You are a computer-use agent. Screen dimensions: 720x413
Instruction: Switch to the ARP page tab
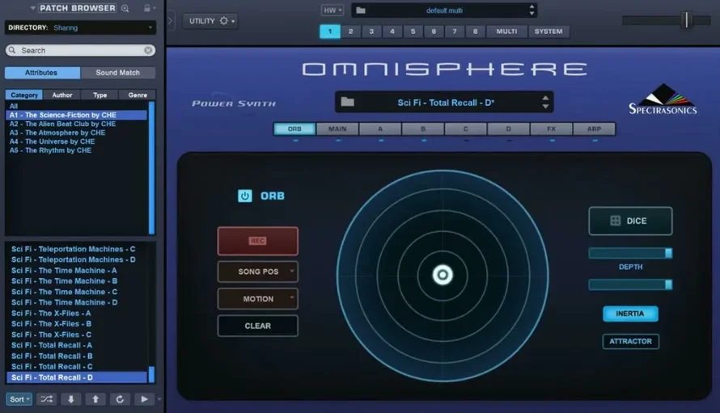point(594,129)
